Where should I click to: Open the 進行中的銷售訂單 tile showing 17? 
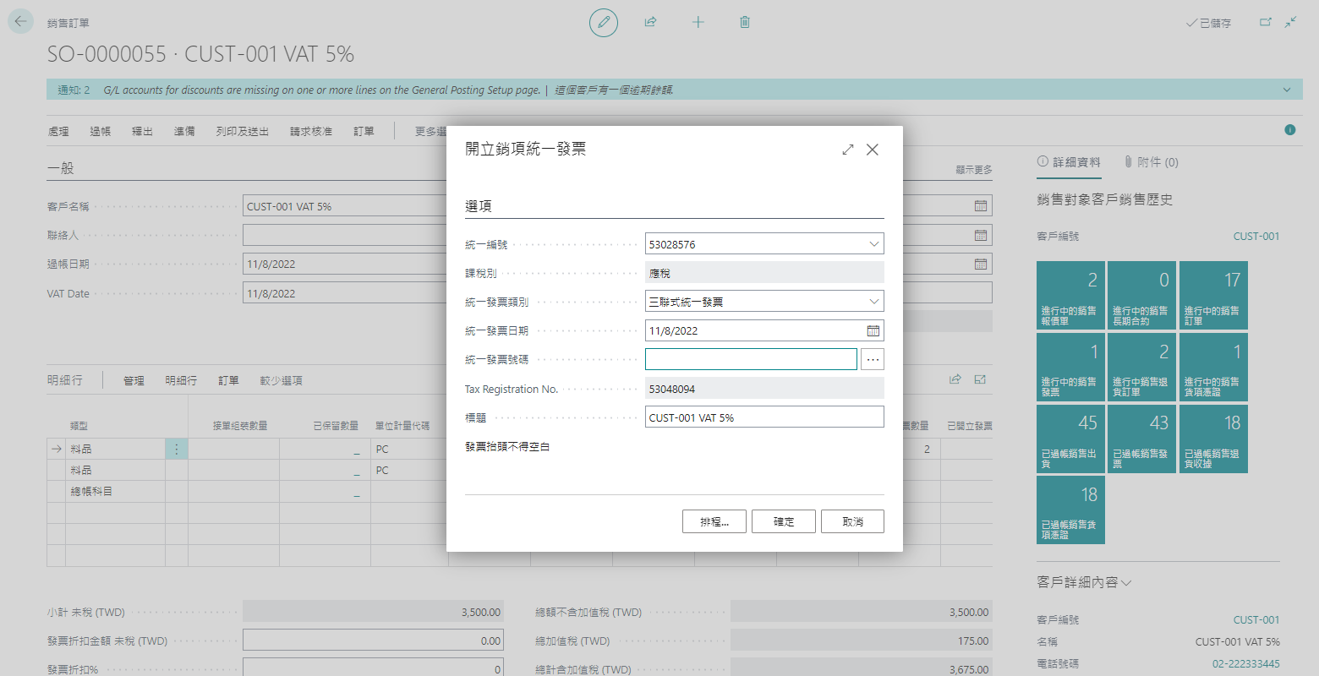click(1213, 296)
